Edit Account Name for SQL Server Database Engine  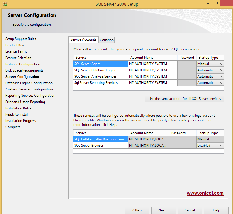coord(153,70)
